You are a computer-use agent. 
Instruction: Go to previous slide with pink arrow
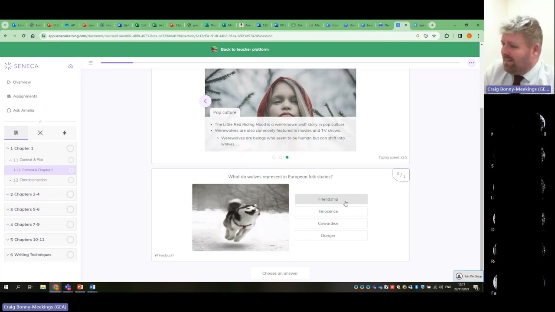[206, 101]
